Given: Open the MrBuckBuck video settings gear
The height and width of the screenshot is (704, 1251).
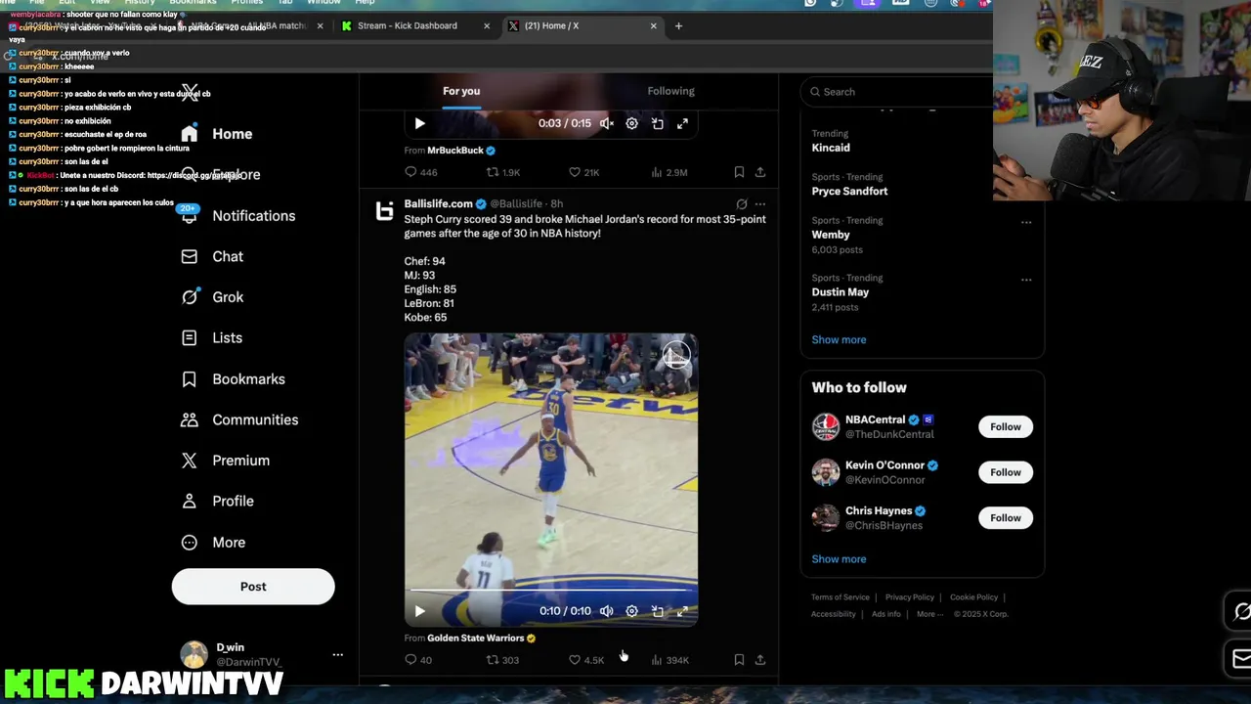Looking at the screenshot, I should (x=631, y=123).
